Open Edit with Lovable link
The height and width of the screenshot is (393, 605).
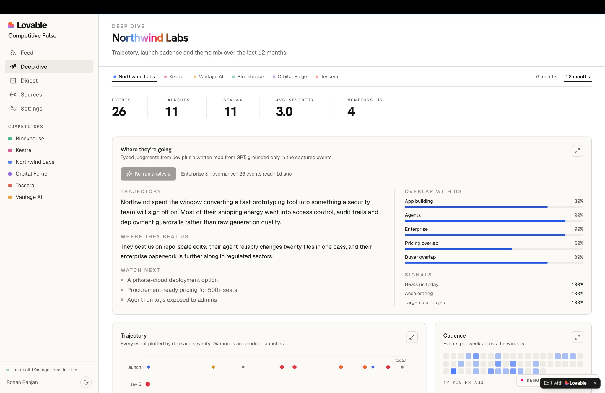pos(565,383)
